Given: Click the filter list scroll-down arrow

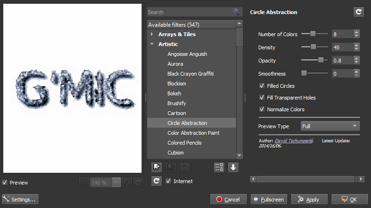Looking at the screenshot, I should coord(239,155).
